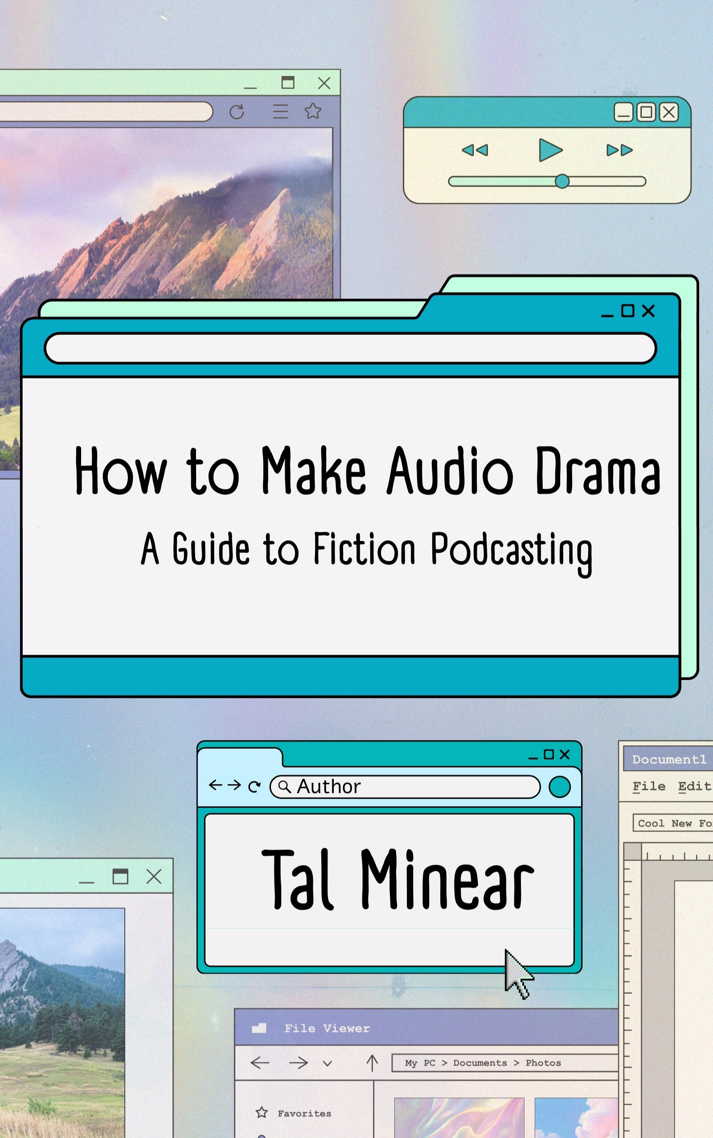The width and height of the screenshot is (713, 1138).
Task: Click the refresh icon in Author window
Action: click(254, 787)
